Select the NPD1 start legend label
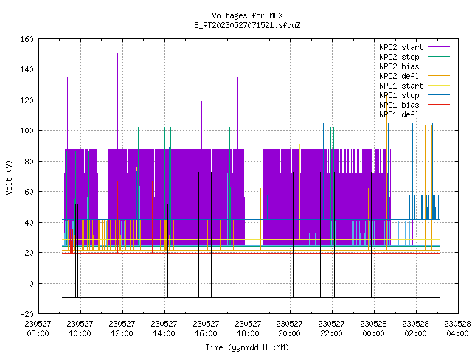The image size is (472, 354). pos(401,86)
